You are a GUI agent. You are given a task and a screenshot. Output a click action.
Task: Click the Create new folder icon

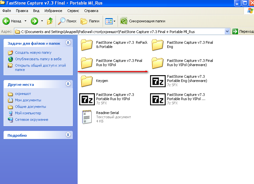pos(10,53)
